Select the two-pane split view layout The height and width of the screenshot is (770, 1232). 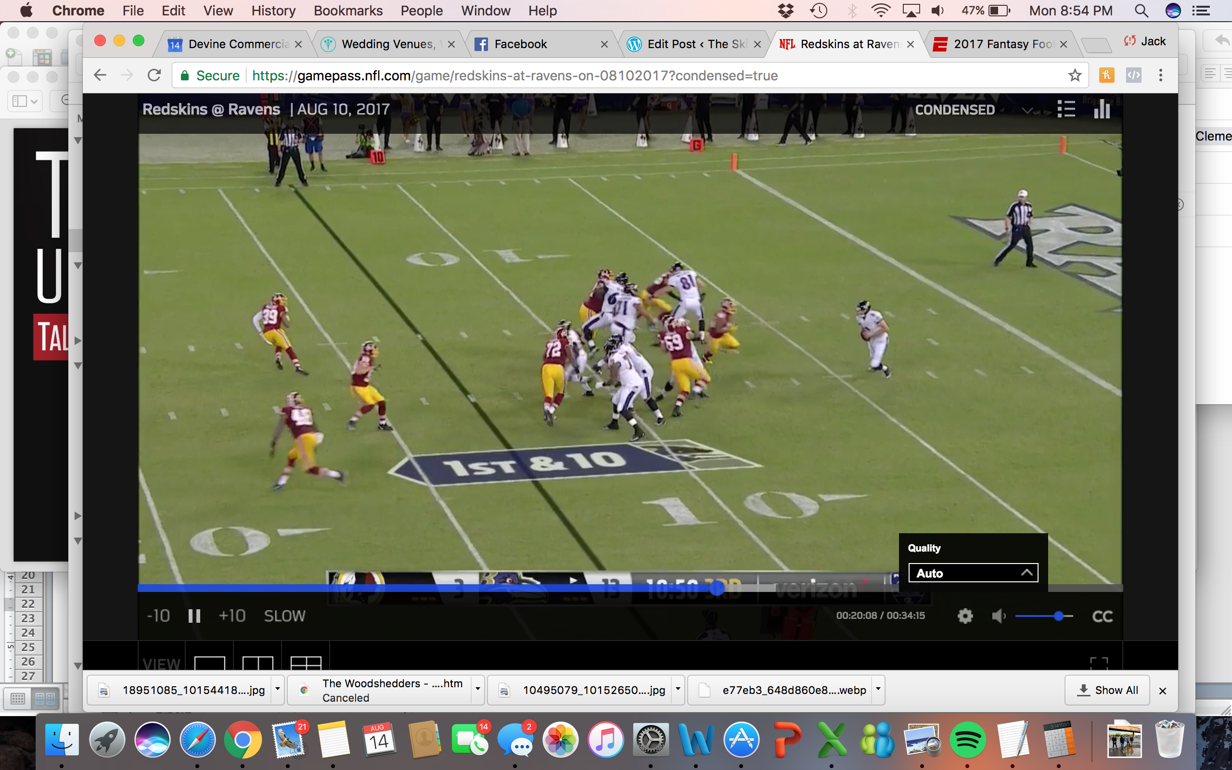point(257,663)
